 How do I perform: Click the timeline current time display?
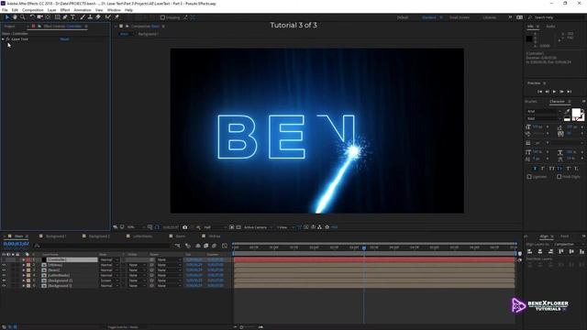(17, 244)
